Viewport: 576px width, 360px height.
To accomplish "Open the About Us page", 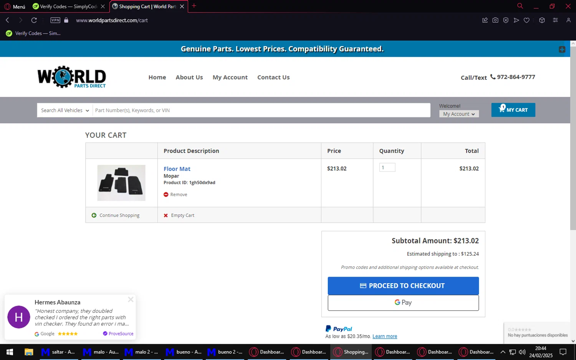I will 189,77.
